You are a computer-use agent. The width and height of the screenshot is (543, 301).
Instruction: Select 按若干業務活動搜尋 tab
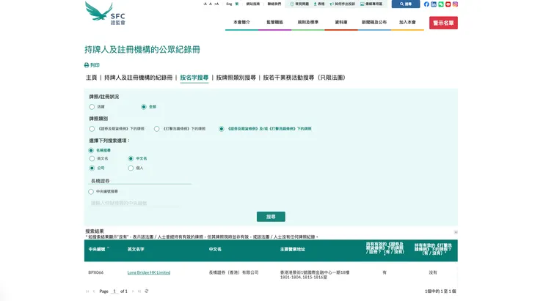tap(305, 78)
